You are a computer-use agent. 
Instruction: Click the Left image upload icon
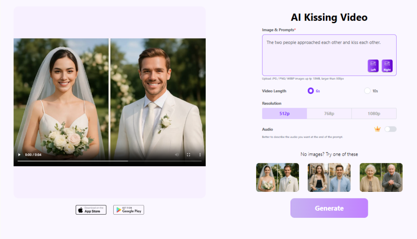click(373, 65)
